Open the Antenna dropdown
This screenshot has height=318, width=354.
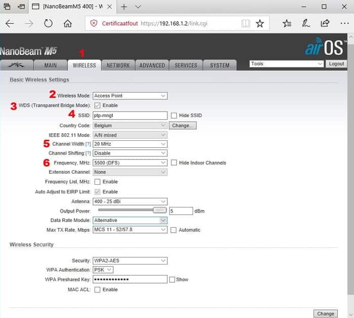130,201
